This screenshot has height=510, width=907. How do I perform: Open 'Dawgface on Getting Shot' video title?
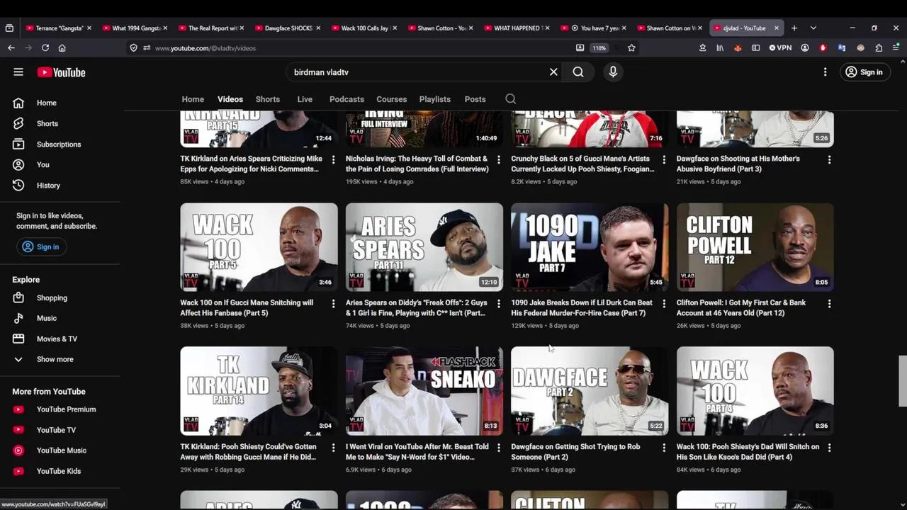(575, 452)
